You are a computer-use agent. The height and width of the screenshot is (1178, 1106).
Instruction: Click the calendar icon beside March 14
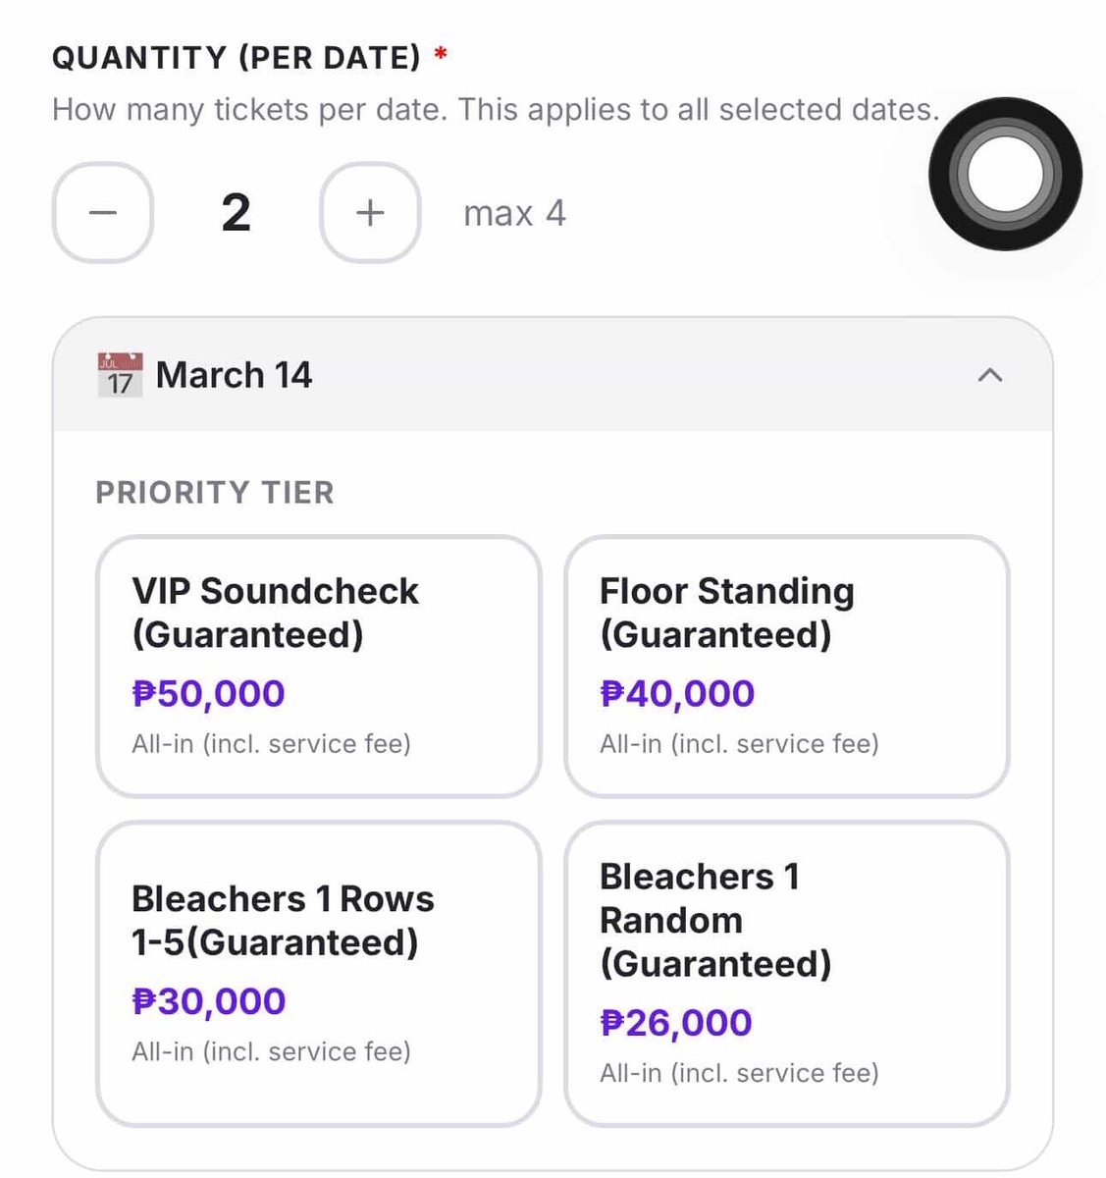(x=120, y=375)
